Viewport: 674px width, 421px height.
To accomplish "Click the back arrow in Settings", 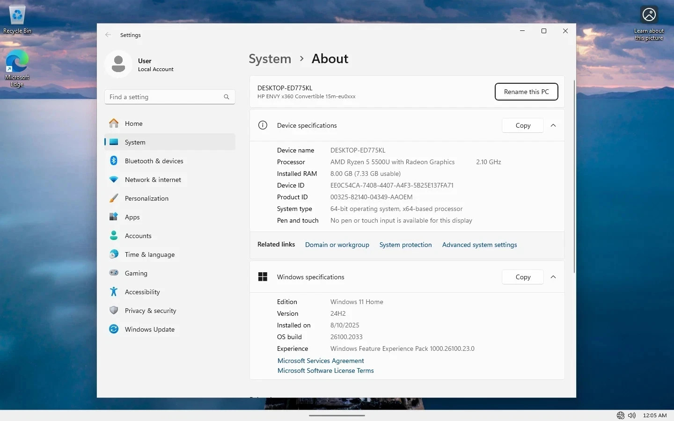I will coord(108,35).
